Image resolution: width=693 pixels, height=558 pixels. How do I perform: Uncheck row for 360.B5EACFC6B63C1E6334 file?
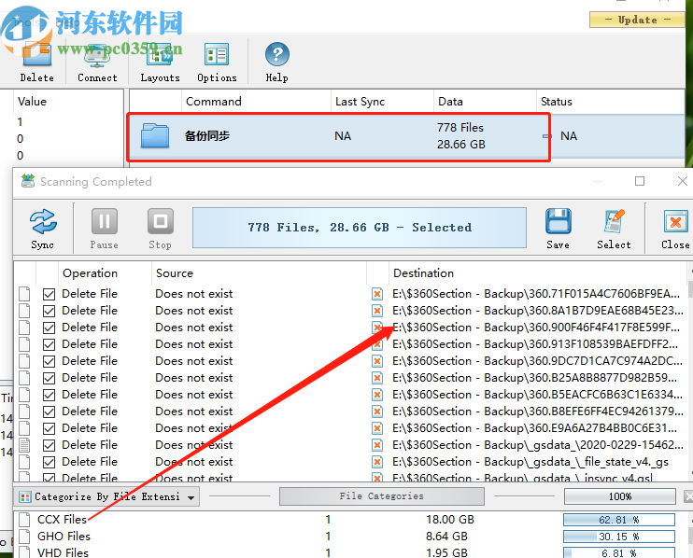(49, 395)
